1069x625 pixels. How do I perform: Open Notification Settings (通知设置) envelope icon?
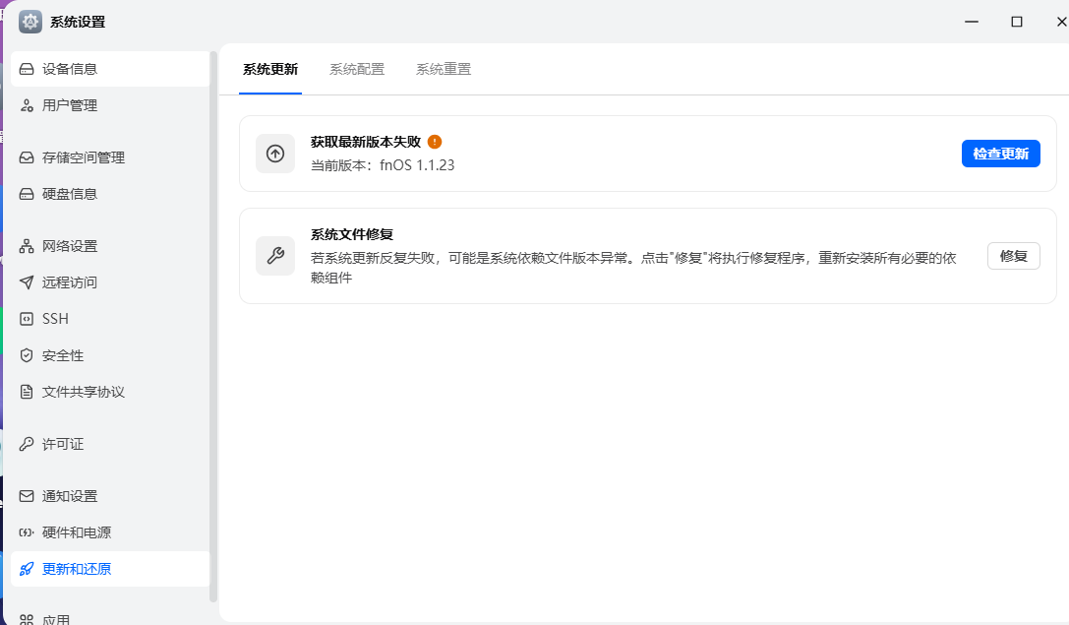(x=27, y=496)
